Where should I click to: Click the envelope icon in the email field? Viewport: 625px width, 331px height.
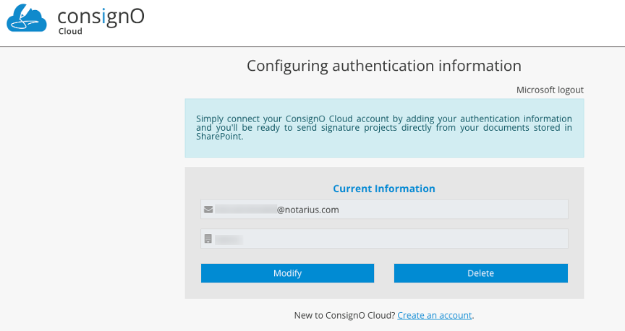point(208,210)
